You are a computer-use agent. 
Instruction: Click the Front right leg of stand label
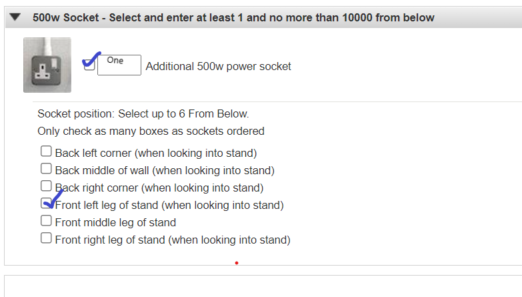pyautogui.click(x=173, y=240)
